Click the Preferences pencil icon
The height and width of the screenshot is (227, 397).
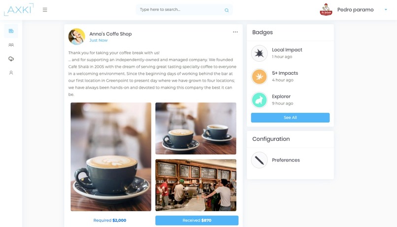pyautogui.click(x=259, y=160)
